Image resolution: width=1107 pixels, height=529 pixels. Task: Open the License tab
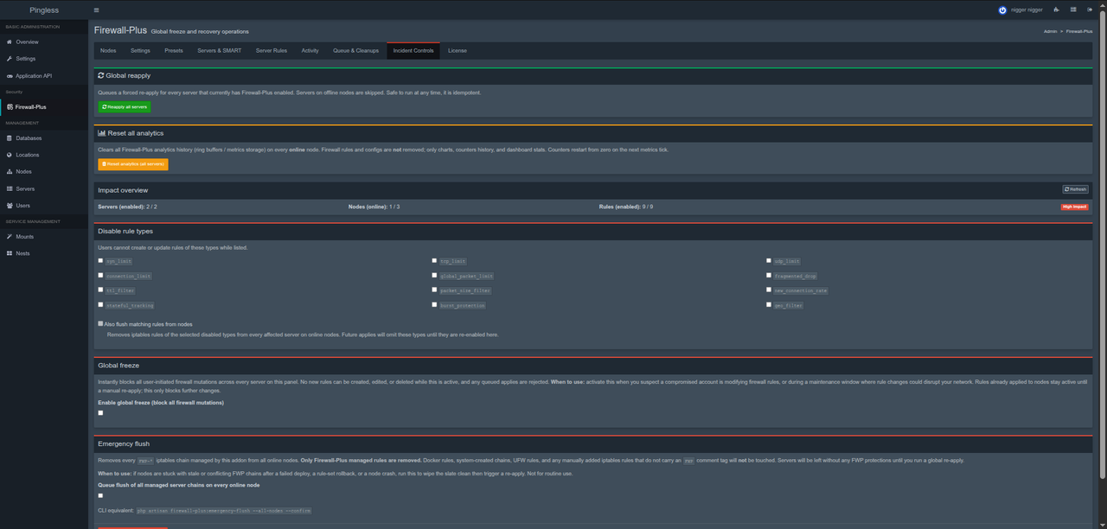click(458, 50)
